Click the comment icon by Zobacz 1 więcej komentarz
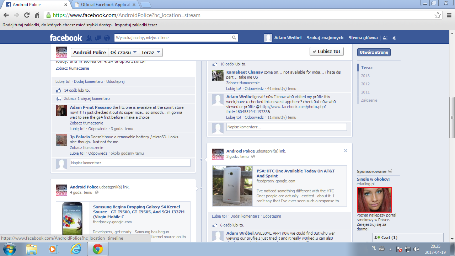The width and height of the screenshot is (455, 256). click(x=59, y=98)
